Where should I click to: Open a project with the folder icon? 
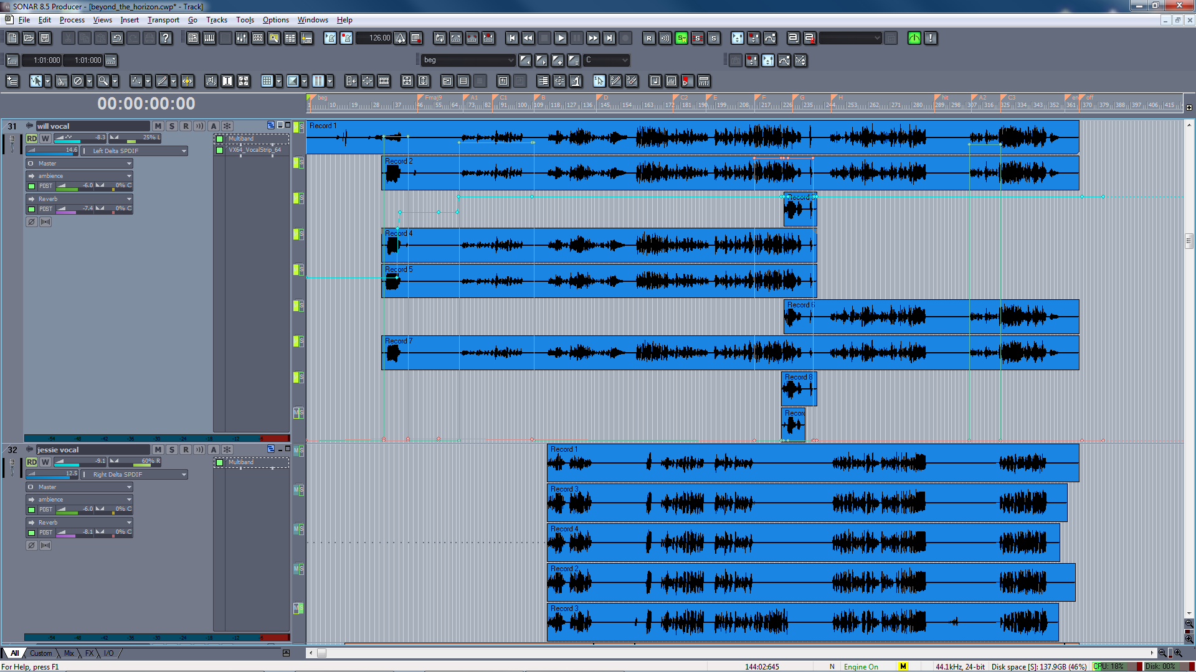coord(29,38)
